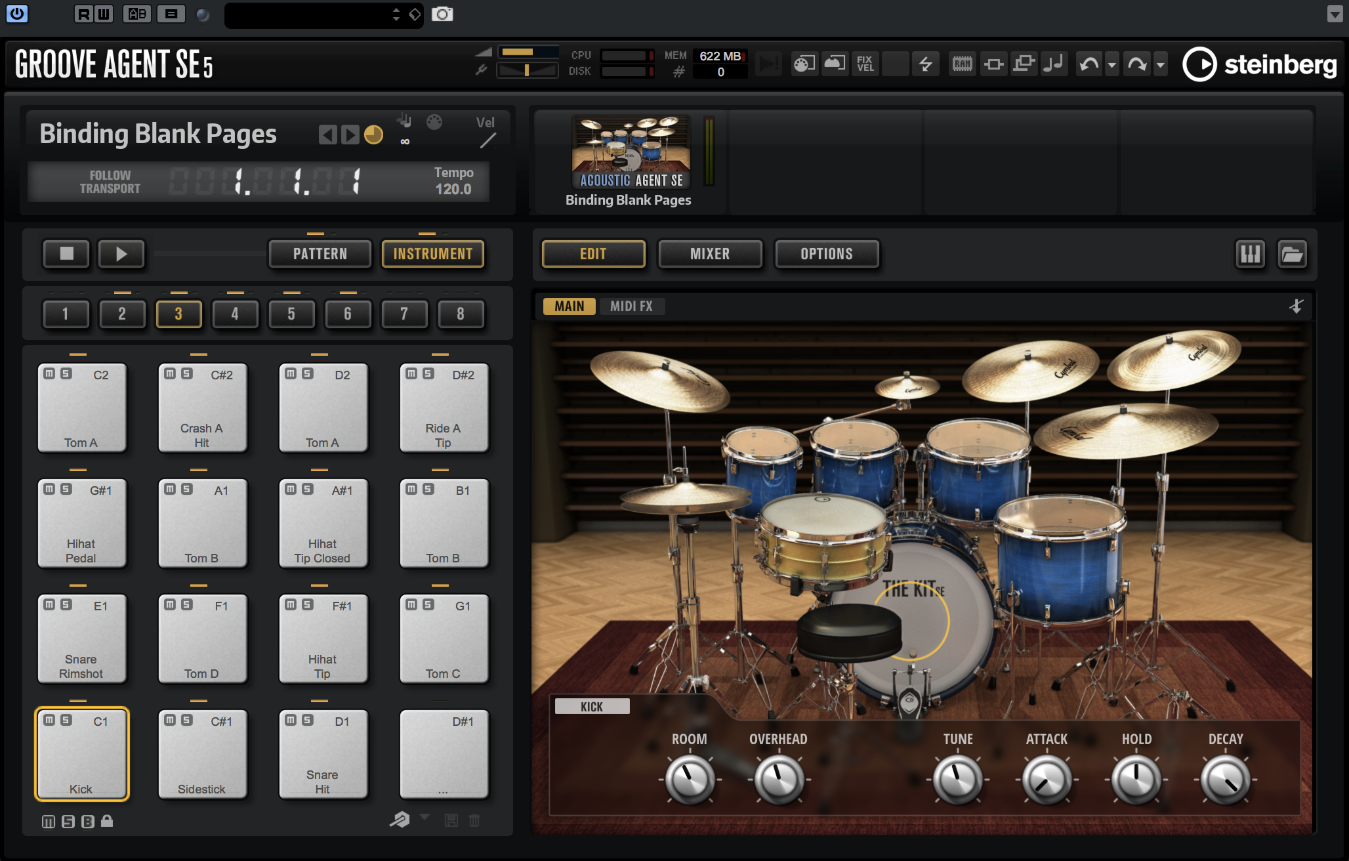Select the Acoustic Agent SE kit thumbnail
The image size is (1349, 861).
[x=631, y=152]
